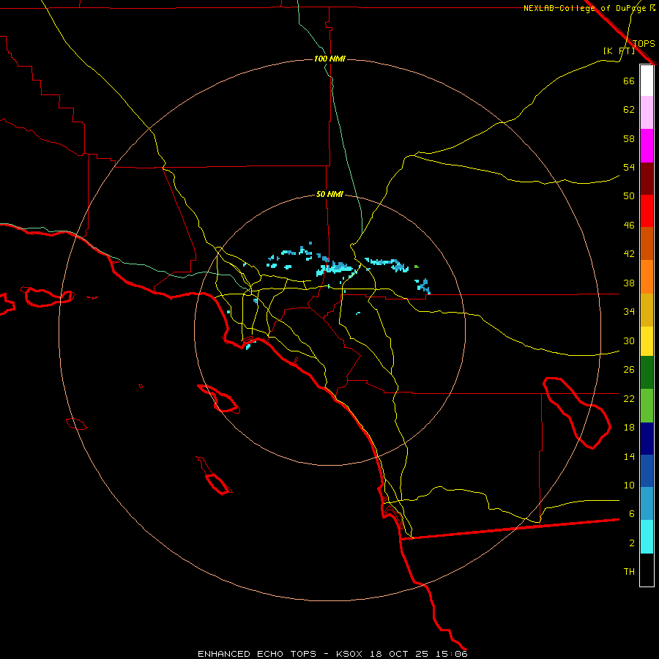Viewport: 659px width, 659px height.
Task: Click the navy blue legend swatch
Action: point(647,439)
